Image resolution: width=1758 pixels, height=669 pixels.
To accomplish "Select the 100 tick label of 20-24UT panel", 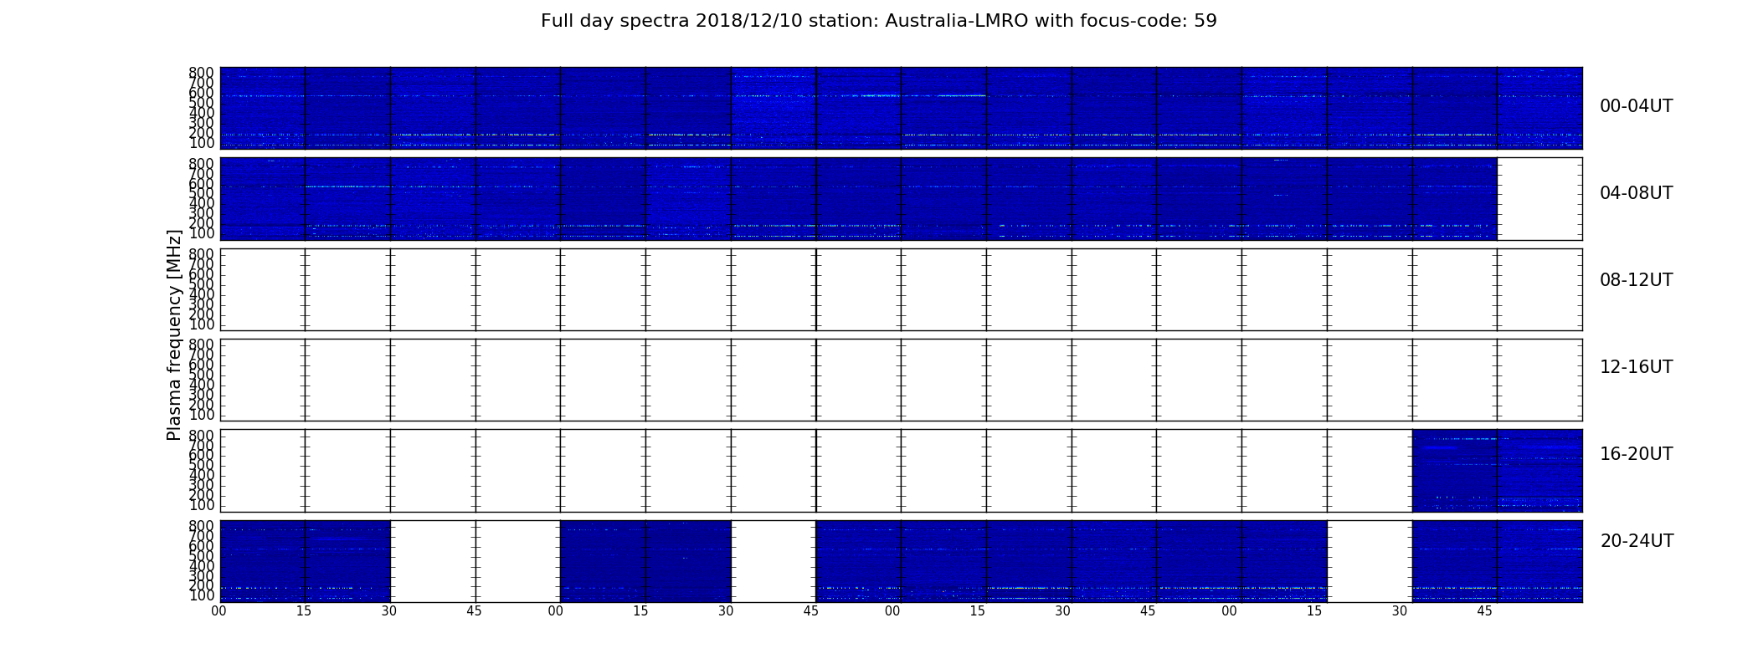I will pyautogui.click(x=201, y=596).
